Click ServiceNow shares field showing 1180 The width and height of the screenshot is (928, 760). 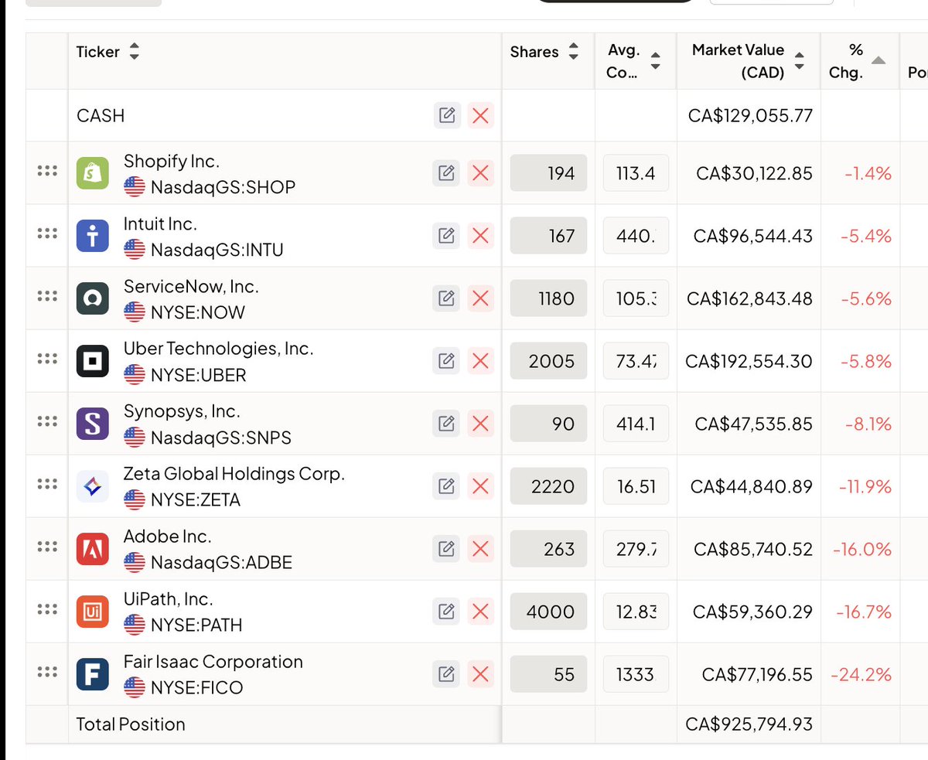(548, 298)
